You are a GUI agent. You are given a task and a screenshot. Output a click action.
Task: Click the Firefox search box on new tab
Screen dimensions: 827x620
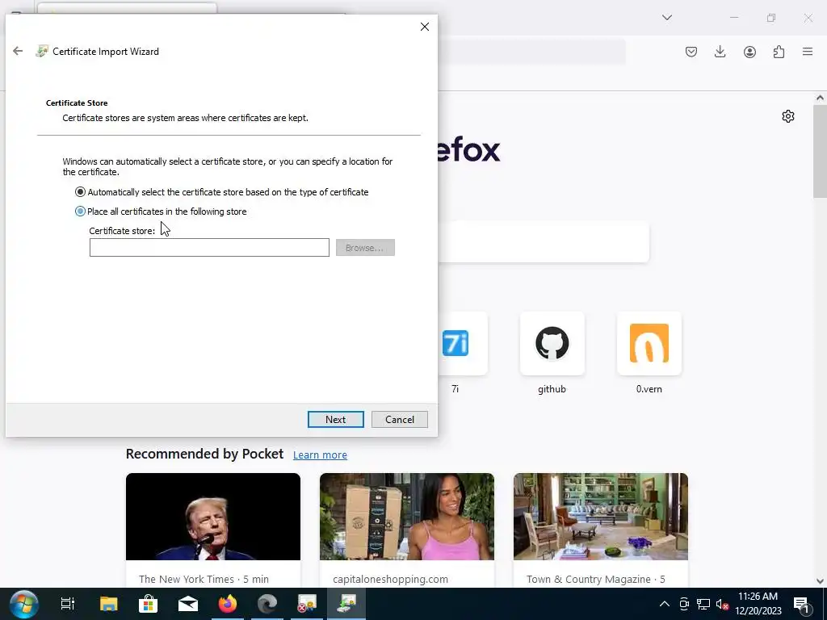click(544, 241)
